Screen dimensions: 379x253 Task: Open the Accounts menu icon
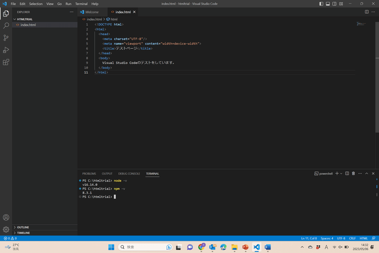pyautogui.click(x=6, y=217)
